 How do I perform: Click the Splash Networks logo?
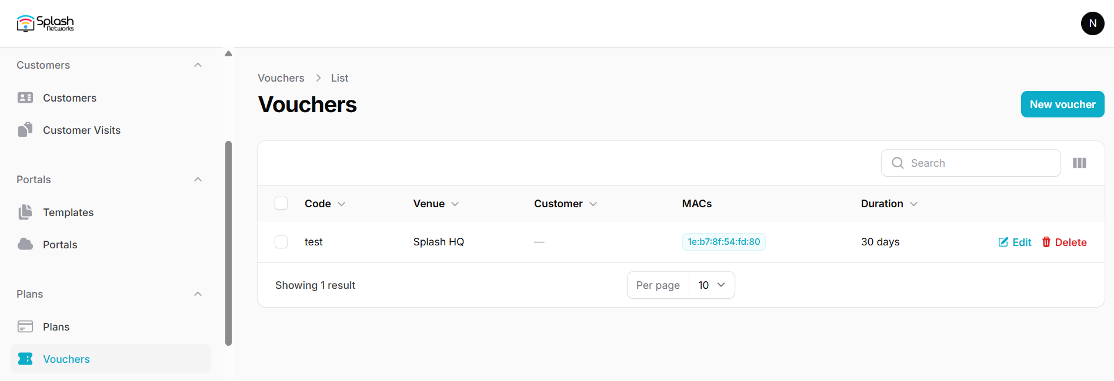click(45, 23)
